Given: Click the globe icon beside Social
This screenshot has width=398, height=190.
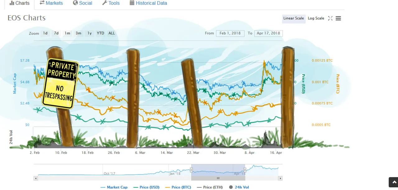Looking at the screenshot, I should coord(75,3).
